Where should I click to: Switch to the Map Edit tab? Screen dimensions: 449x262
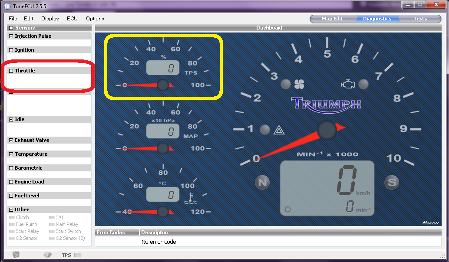click(x=332, y=19)
